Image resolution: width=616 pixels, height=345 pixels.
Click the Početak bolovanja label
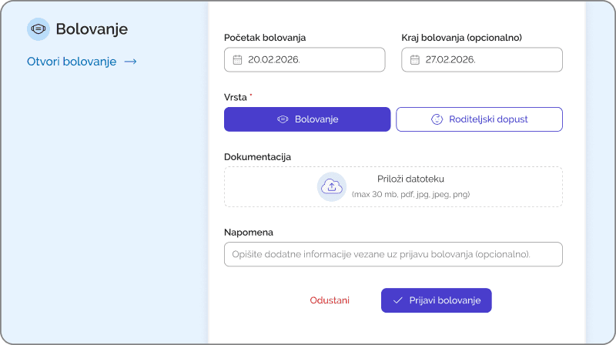(x=265, y=38)
